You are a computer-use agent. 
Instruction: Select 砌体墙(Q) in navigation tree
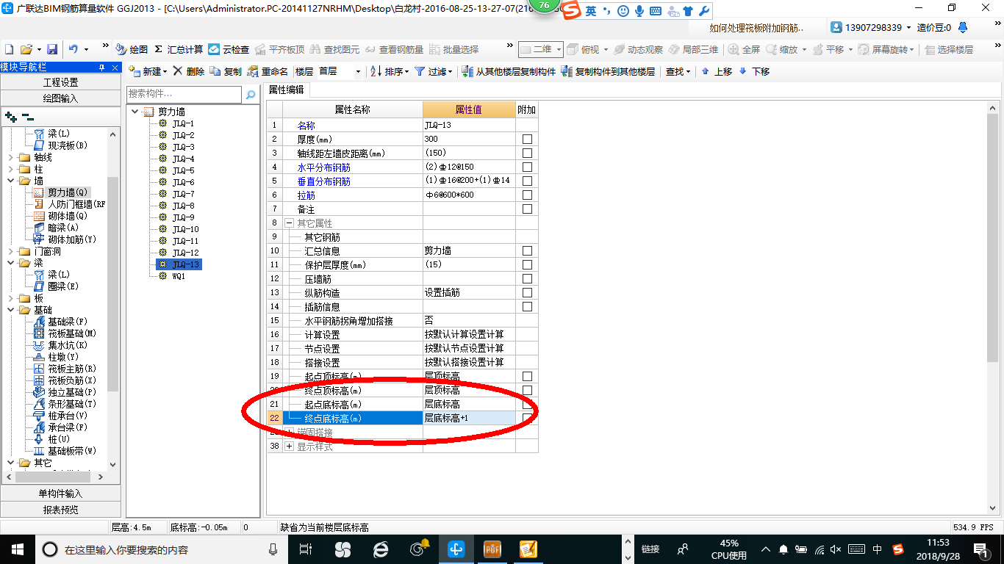pos(68,216)
